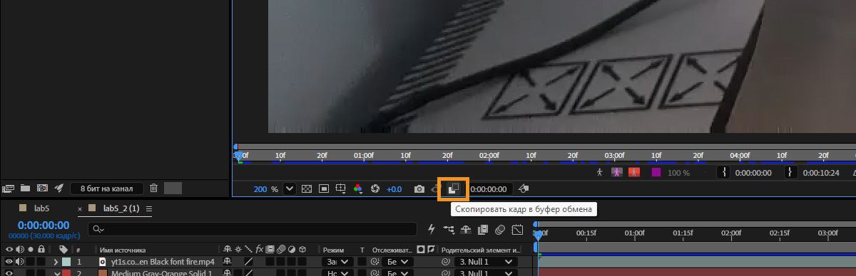Focus the timeline layer search field
The image size is (856, 276).
tap(253, 229)
